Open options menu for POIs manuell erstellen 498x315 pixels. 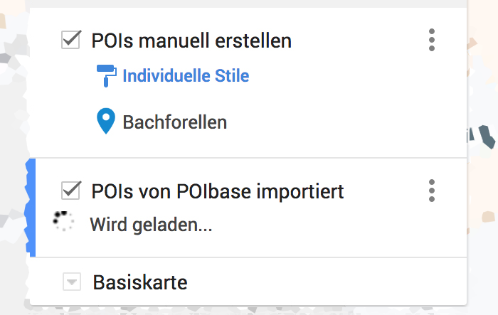click(x=431, y=41)
